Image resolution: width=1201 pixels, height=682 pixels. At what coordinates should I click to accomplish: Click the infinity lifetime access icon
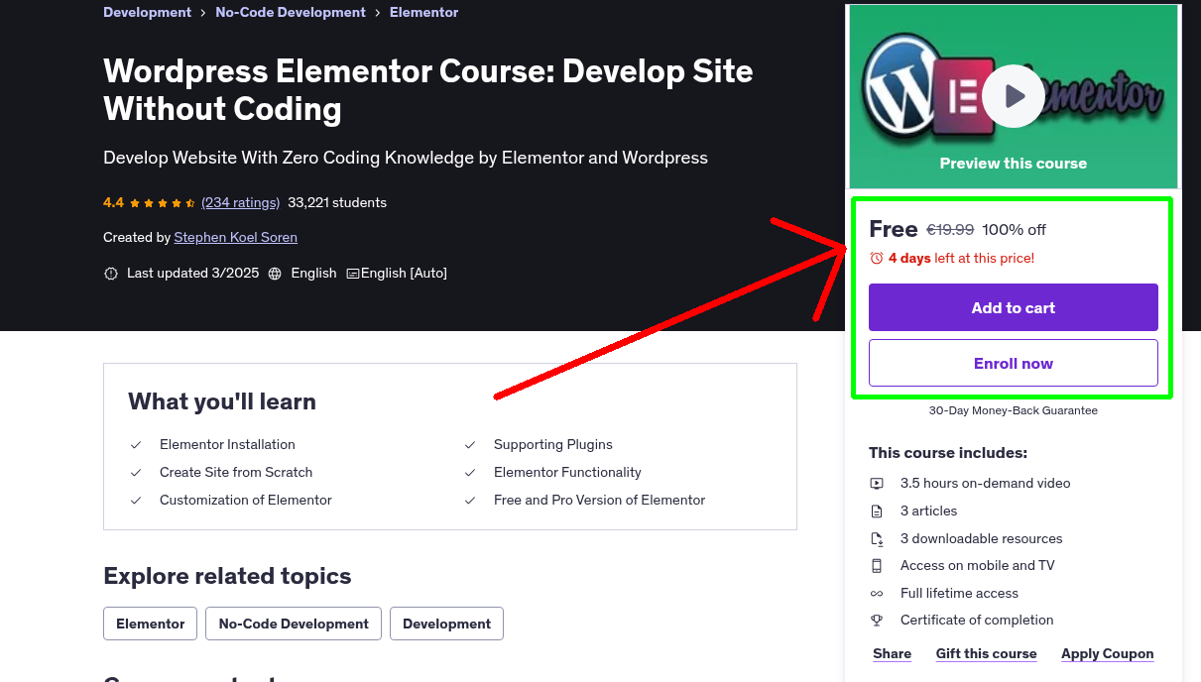coord(877,594)
